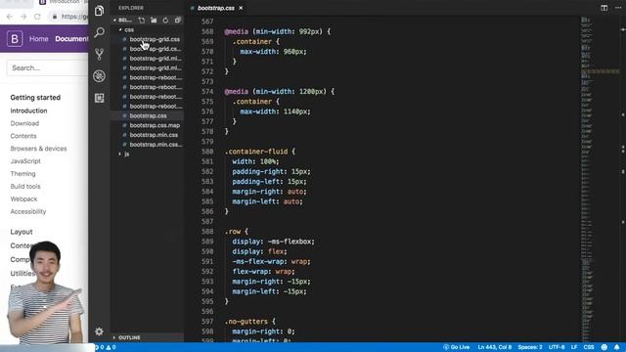The width and height of the screenshot is (626, 352).
Task: Open Theming in docs sidebar
Action: coord(22,174)
